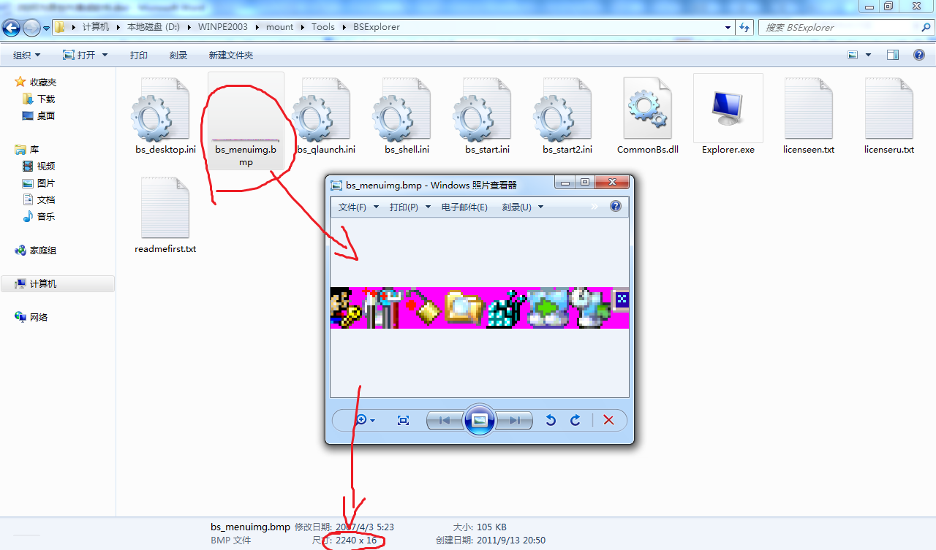Open the 组织 (Organize) menu
The height and width of the screenshot is (550, 936).
point(27,55)
